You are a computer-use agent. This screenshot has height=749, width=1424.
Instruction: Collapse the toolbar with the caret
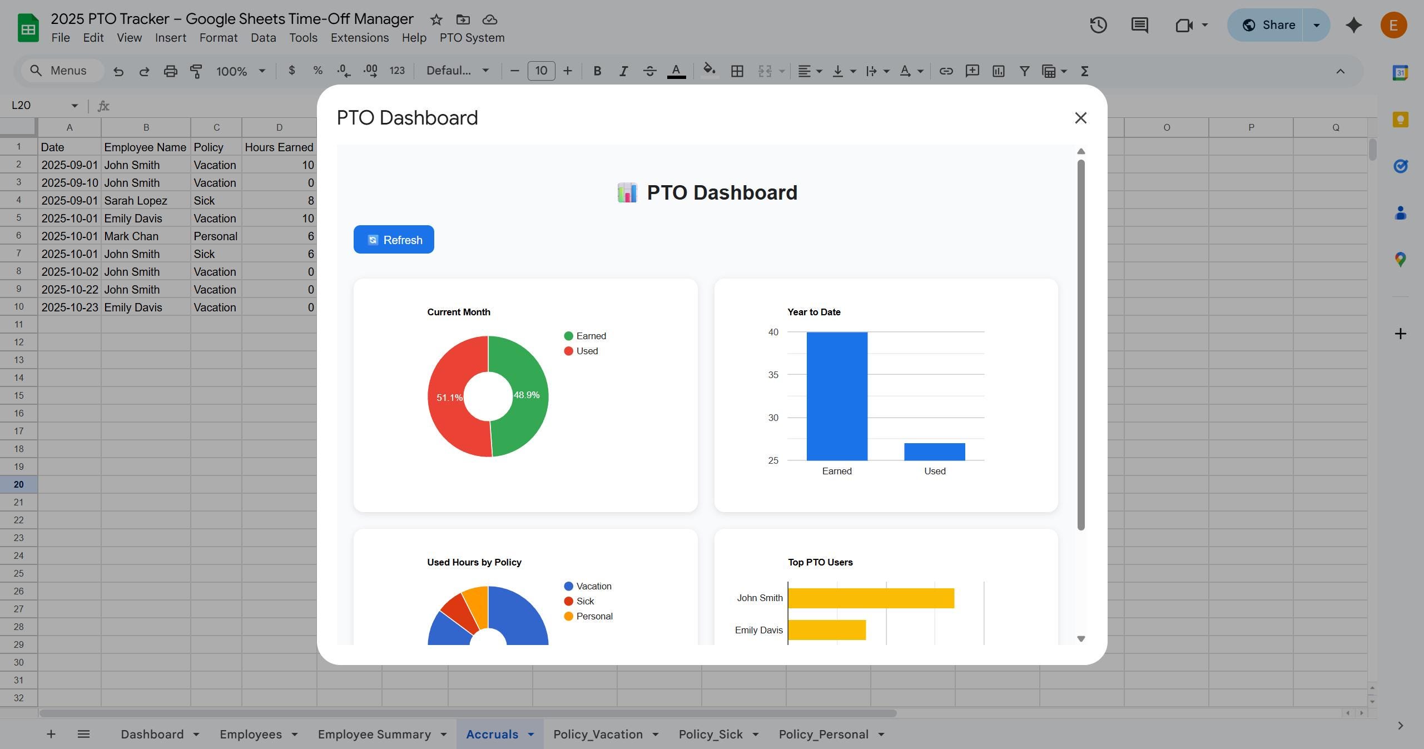(x=1340, y=71)
